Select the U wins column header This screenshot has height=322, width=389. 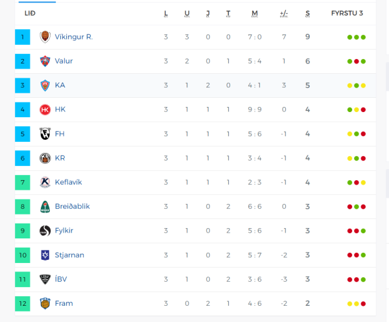point(187,14)
